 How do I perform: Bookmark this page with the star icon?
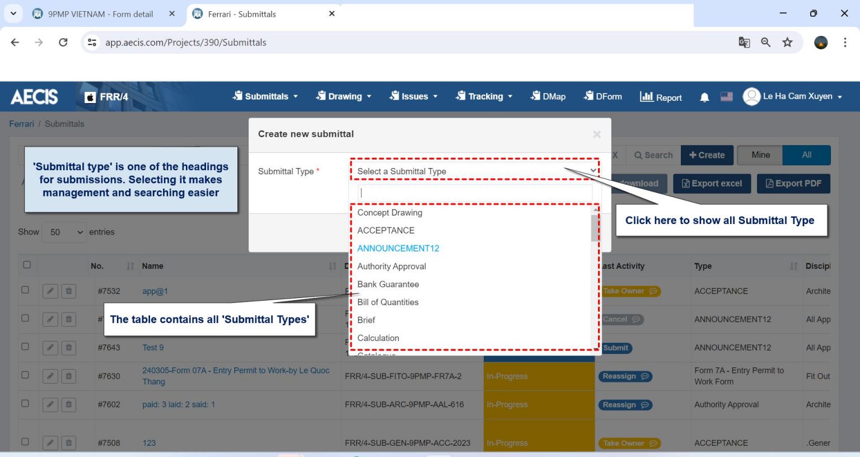(787, 42)
